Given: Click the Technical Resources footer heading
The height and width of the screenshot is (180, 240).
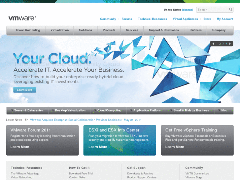Looking at the screenshot, I should 26,168.
